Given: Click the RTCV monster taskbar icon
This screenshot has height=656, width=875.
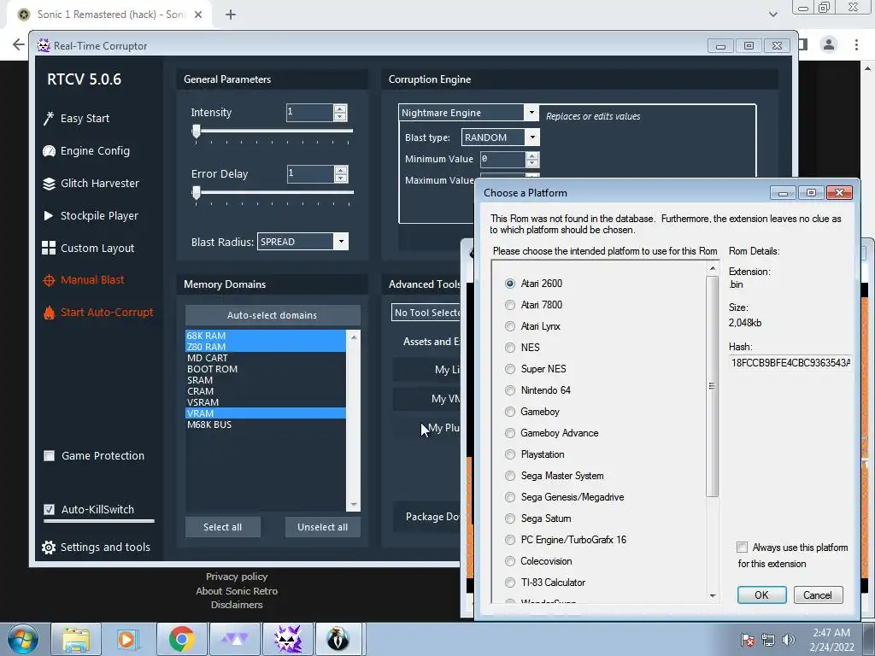Looking at the screenshot, I should (x=288, y=639).
